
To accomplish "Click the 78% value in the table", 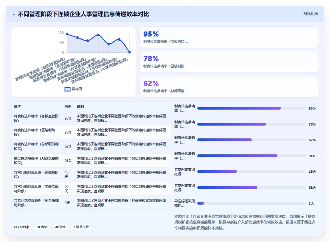I will 68,132.
